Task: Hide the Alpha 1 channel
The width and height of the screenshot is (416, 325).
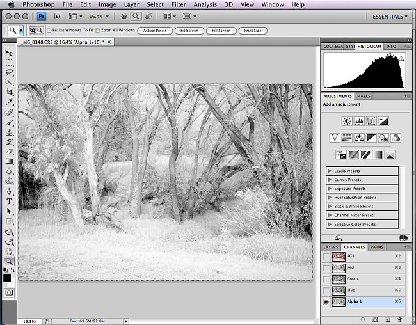Action: click(x=327, y=302)
